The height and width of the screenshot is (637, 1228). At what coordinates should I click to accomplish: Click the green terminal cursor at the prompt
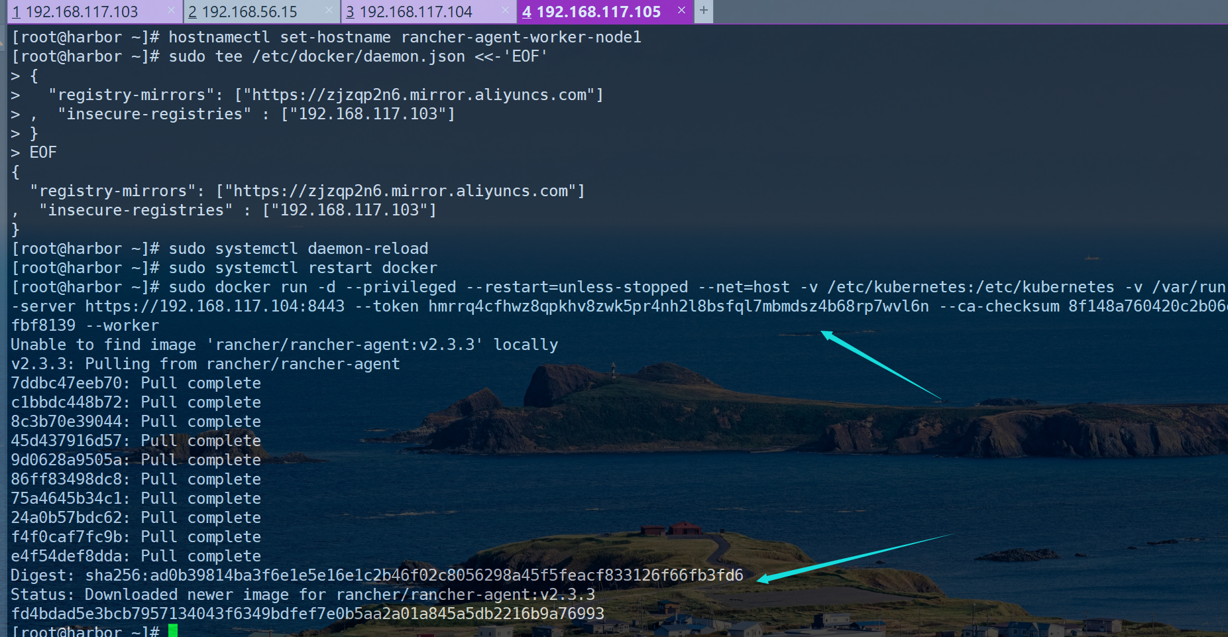173,630
